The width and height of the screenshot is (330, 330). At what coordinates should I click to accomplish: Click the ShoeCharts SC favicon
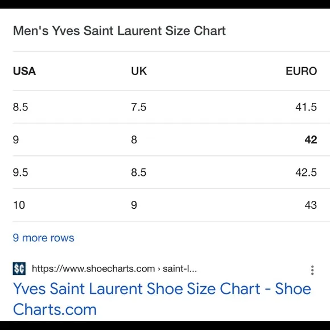pos(19,269)
